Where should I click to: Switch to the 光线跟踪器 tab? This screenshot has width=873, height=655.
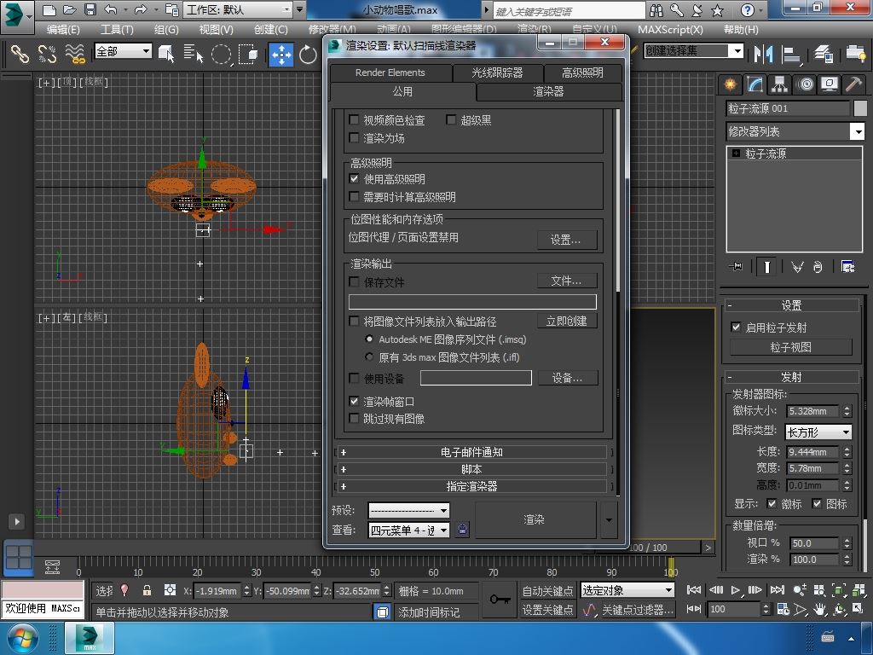point(497,72)
